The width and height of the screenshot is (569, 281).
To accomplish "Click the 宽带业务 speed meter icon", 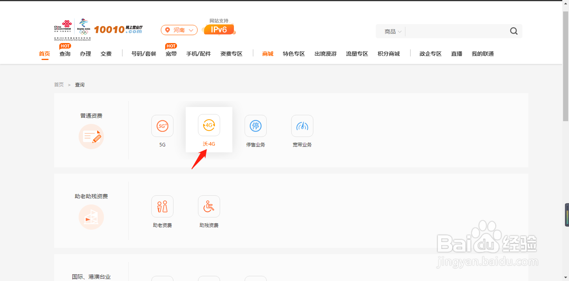I will (x=302, y=126).
